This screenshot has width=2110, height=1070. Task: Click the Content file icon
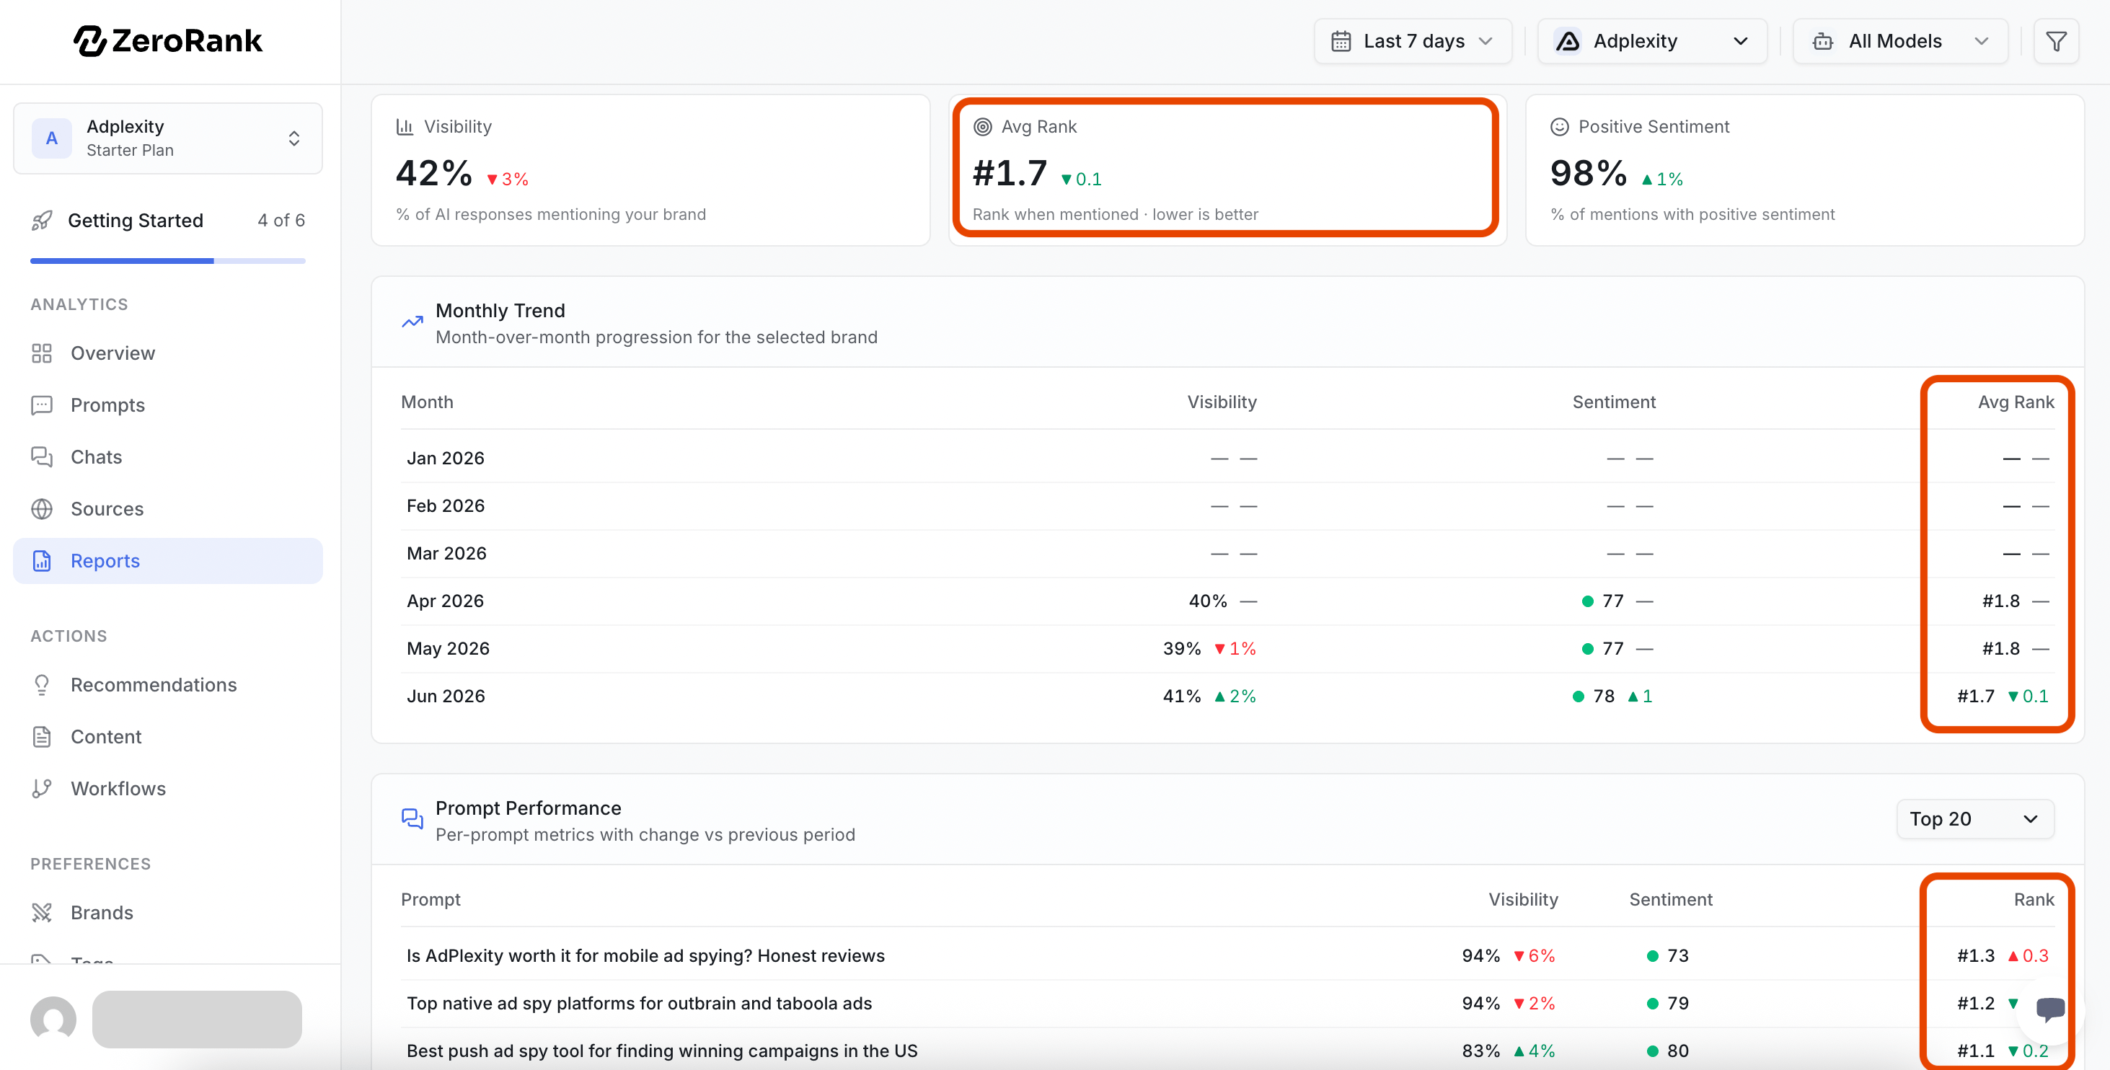tap(42, 737)
